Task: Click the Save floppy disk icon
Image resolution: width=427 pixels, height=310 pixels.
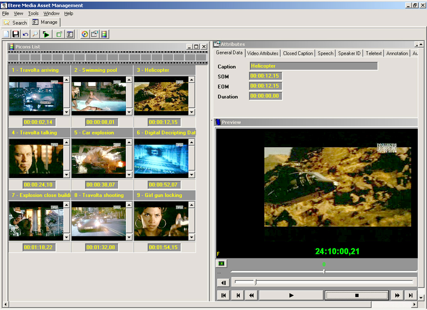Action: (x=16, y=34)
